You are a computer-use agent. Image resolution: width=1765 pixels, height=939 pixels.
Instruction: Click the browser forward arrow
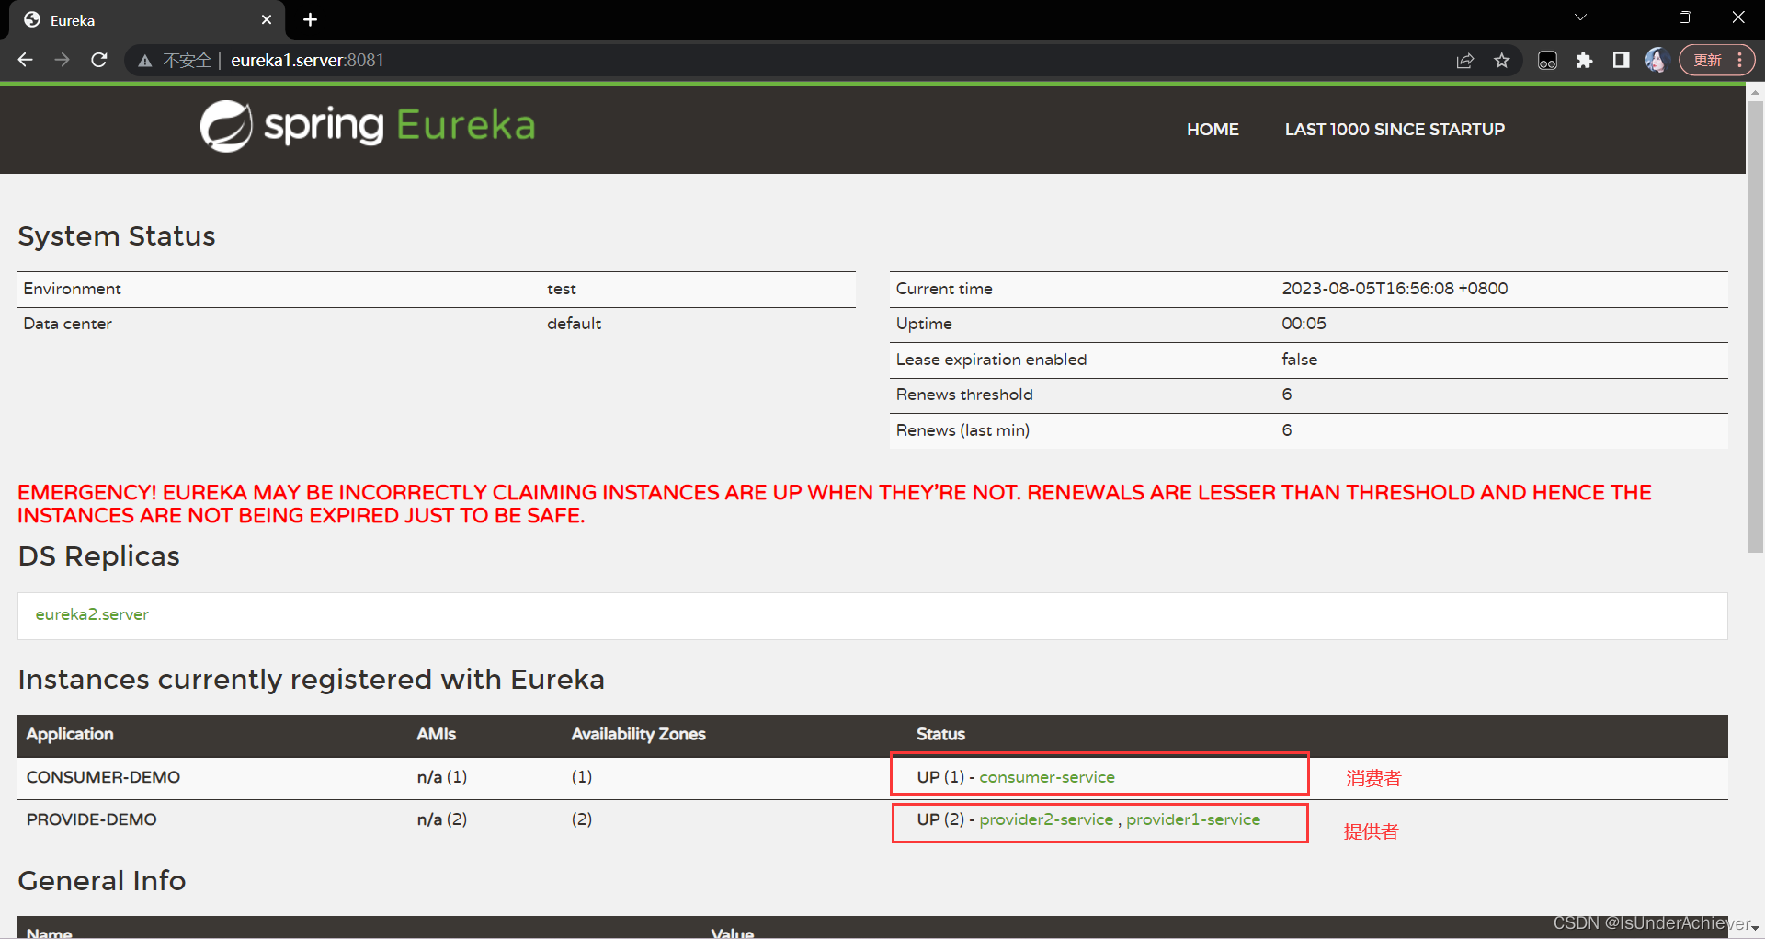(62, 60)
